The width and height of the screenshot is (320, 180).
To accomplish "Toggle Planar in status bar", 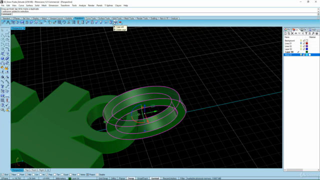I will (122, 178).
